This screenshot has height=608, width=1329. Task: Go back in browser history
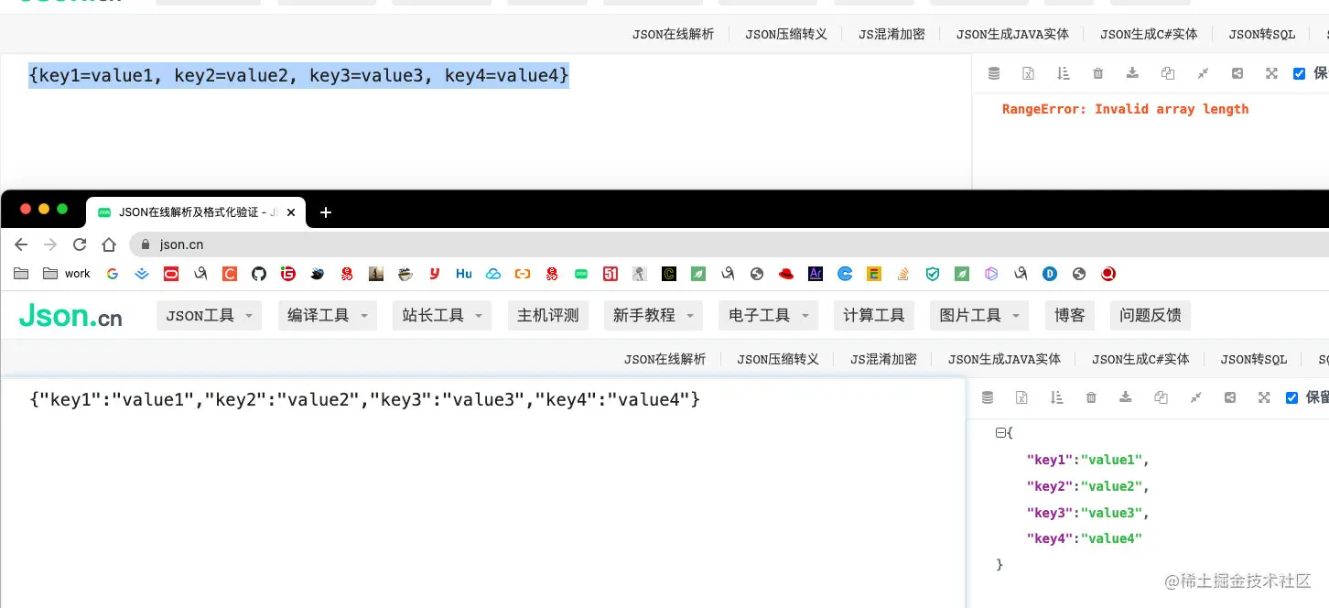pos(21,244)
